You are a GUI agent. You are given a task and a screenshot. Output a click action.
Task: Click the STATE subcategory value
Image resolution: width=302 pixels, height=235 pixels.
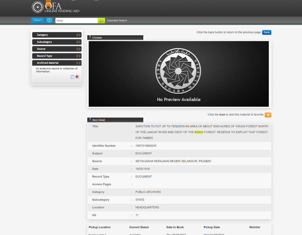(140, 200)
